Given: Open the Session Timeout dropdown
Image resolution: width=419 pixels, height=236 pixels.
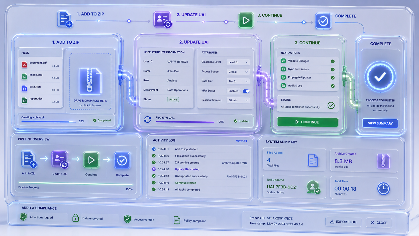Looking at the screenshot, I should 238,100.
